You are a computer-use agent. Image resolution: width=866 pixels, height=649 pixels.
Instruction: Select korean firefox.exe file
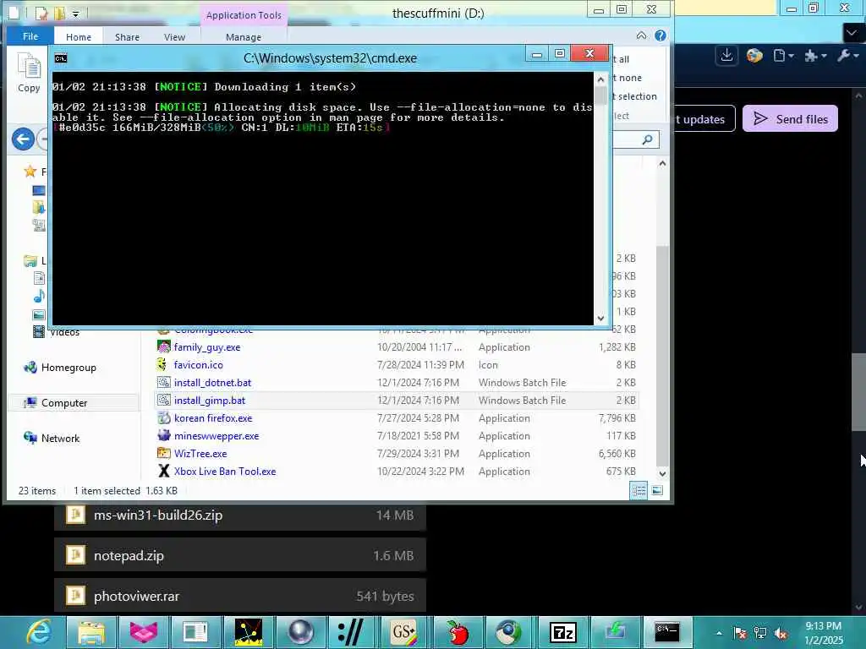(x=213, y=417)
